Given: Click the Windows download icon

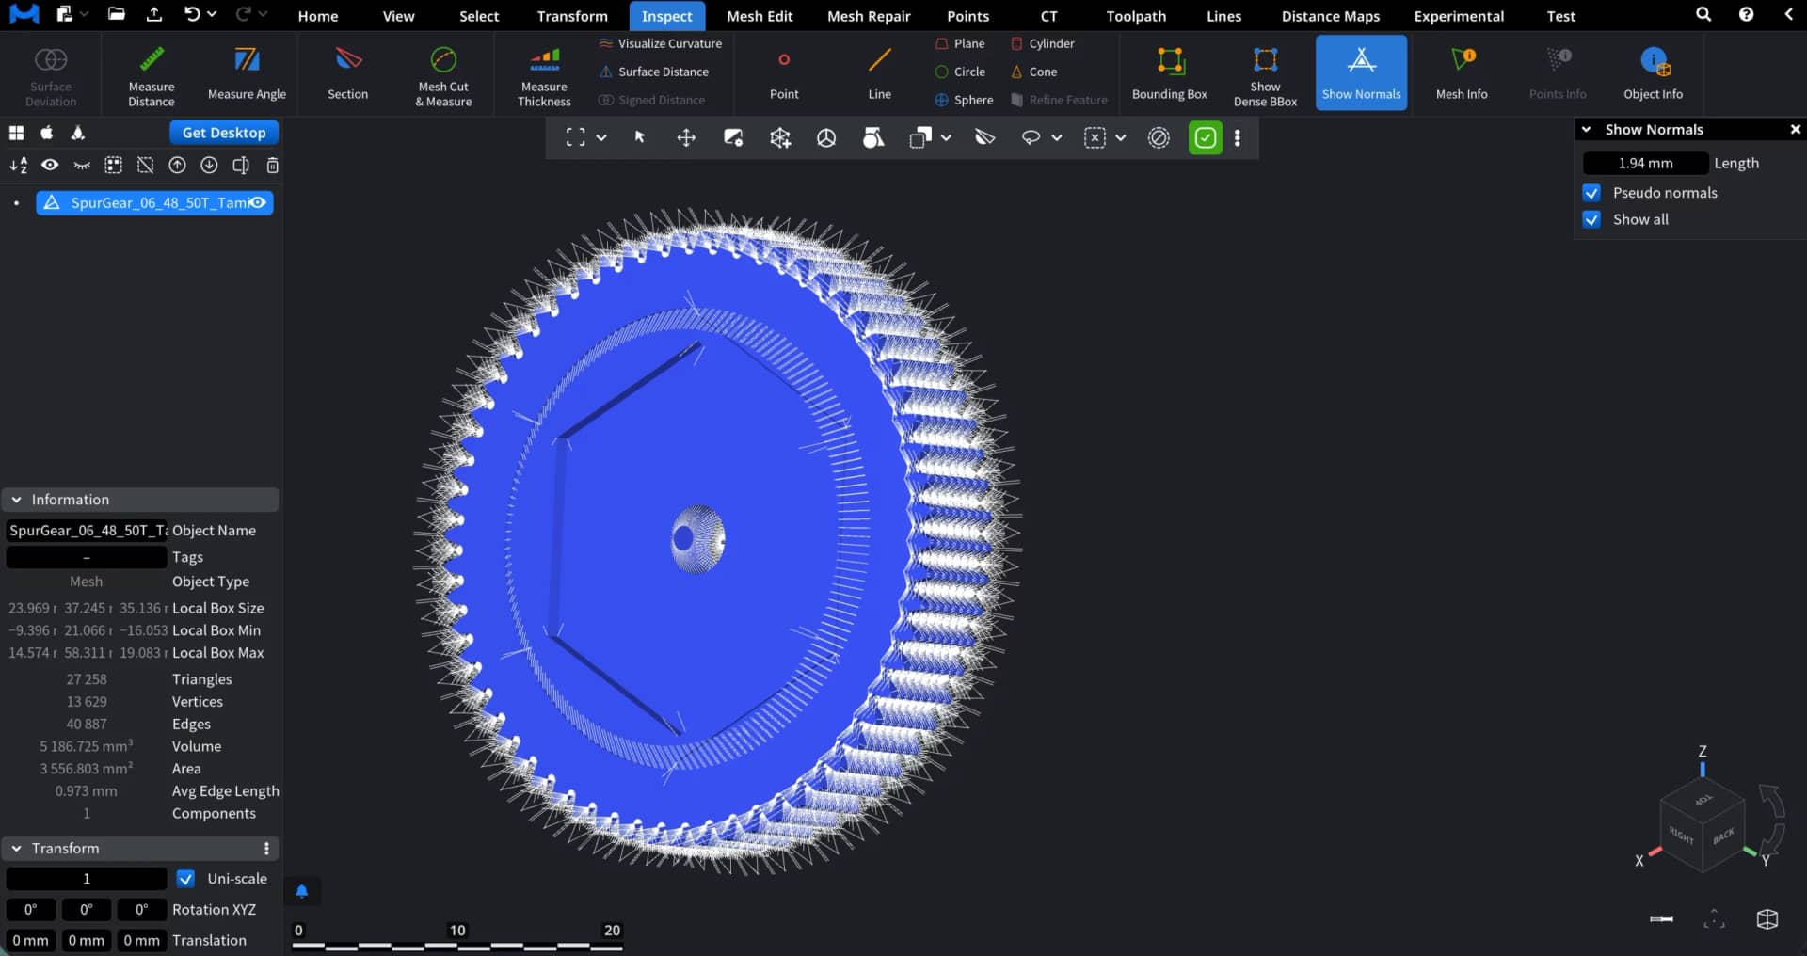Looking at the screenshot, I should coord(16,133).
